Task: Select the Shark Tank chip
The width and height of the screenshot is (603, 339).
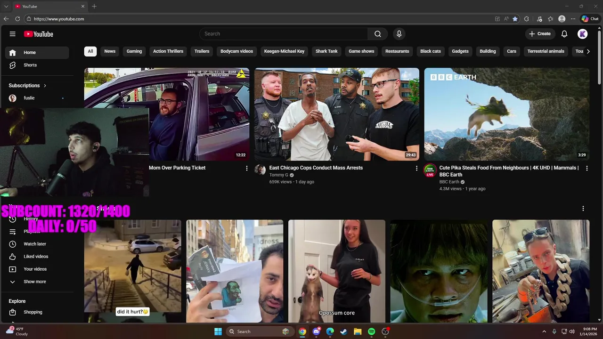Action: 326,51
